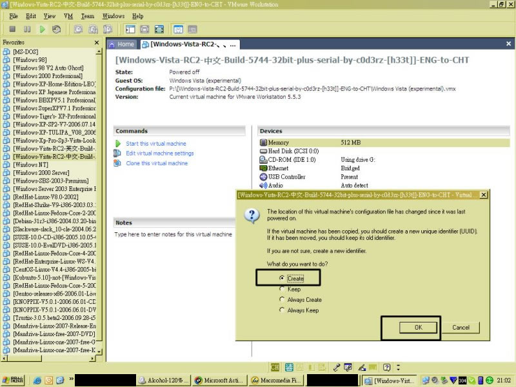Select [Windows 2000 Server] in Favorites

coord(41,172)
